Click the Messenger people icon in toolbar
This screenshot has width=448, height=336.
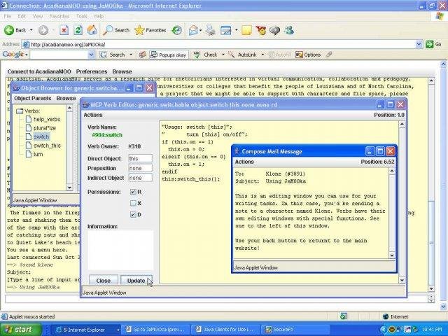289,30
